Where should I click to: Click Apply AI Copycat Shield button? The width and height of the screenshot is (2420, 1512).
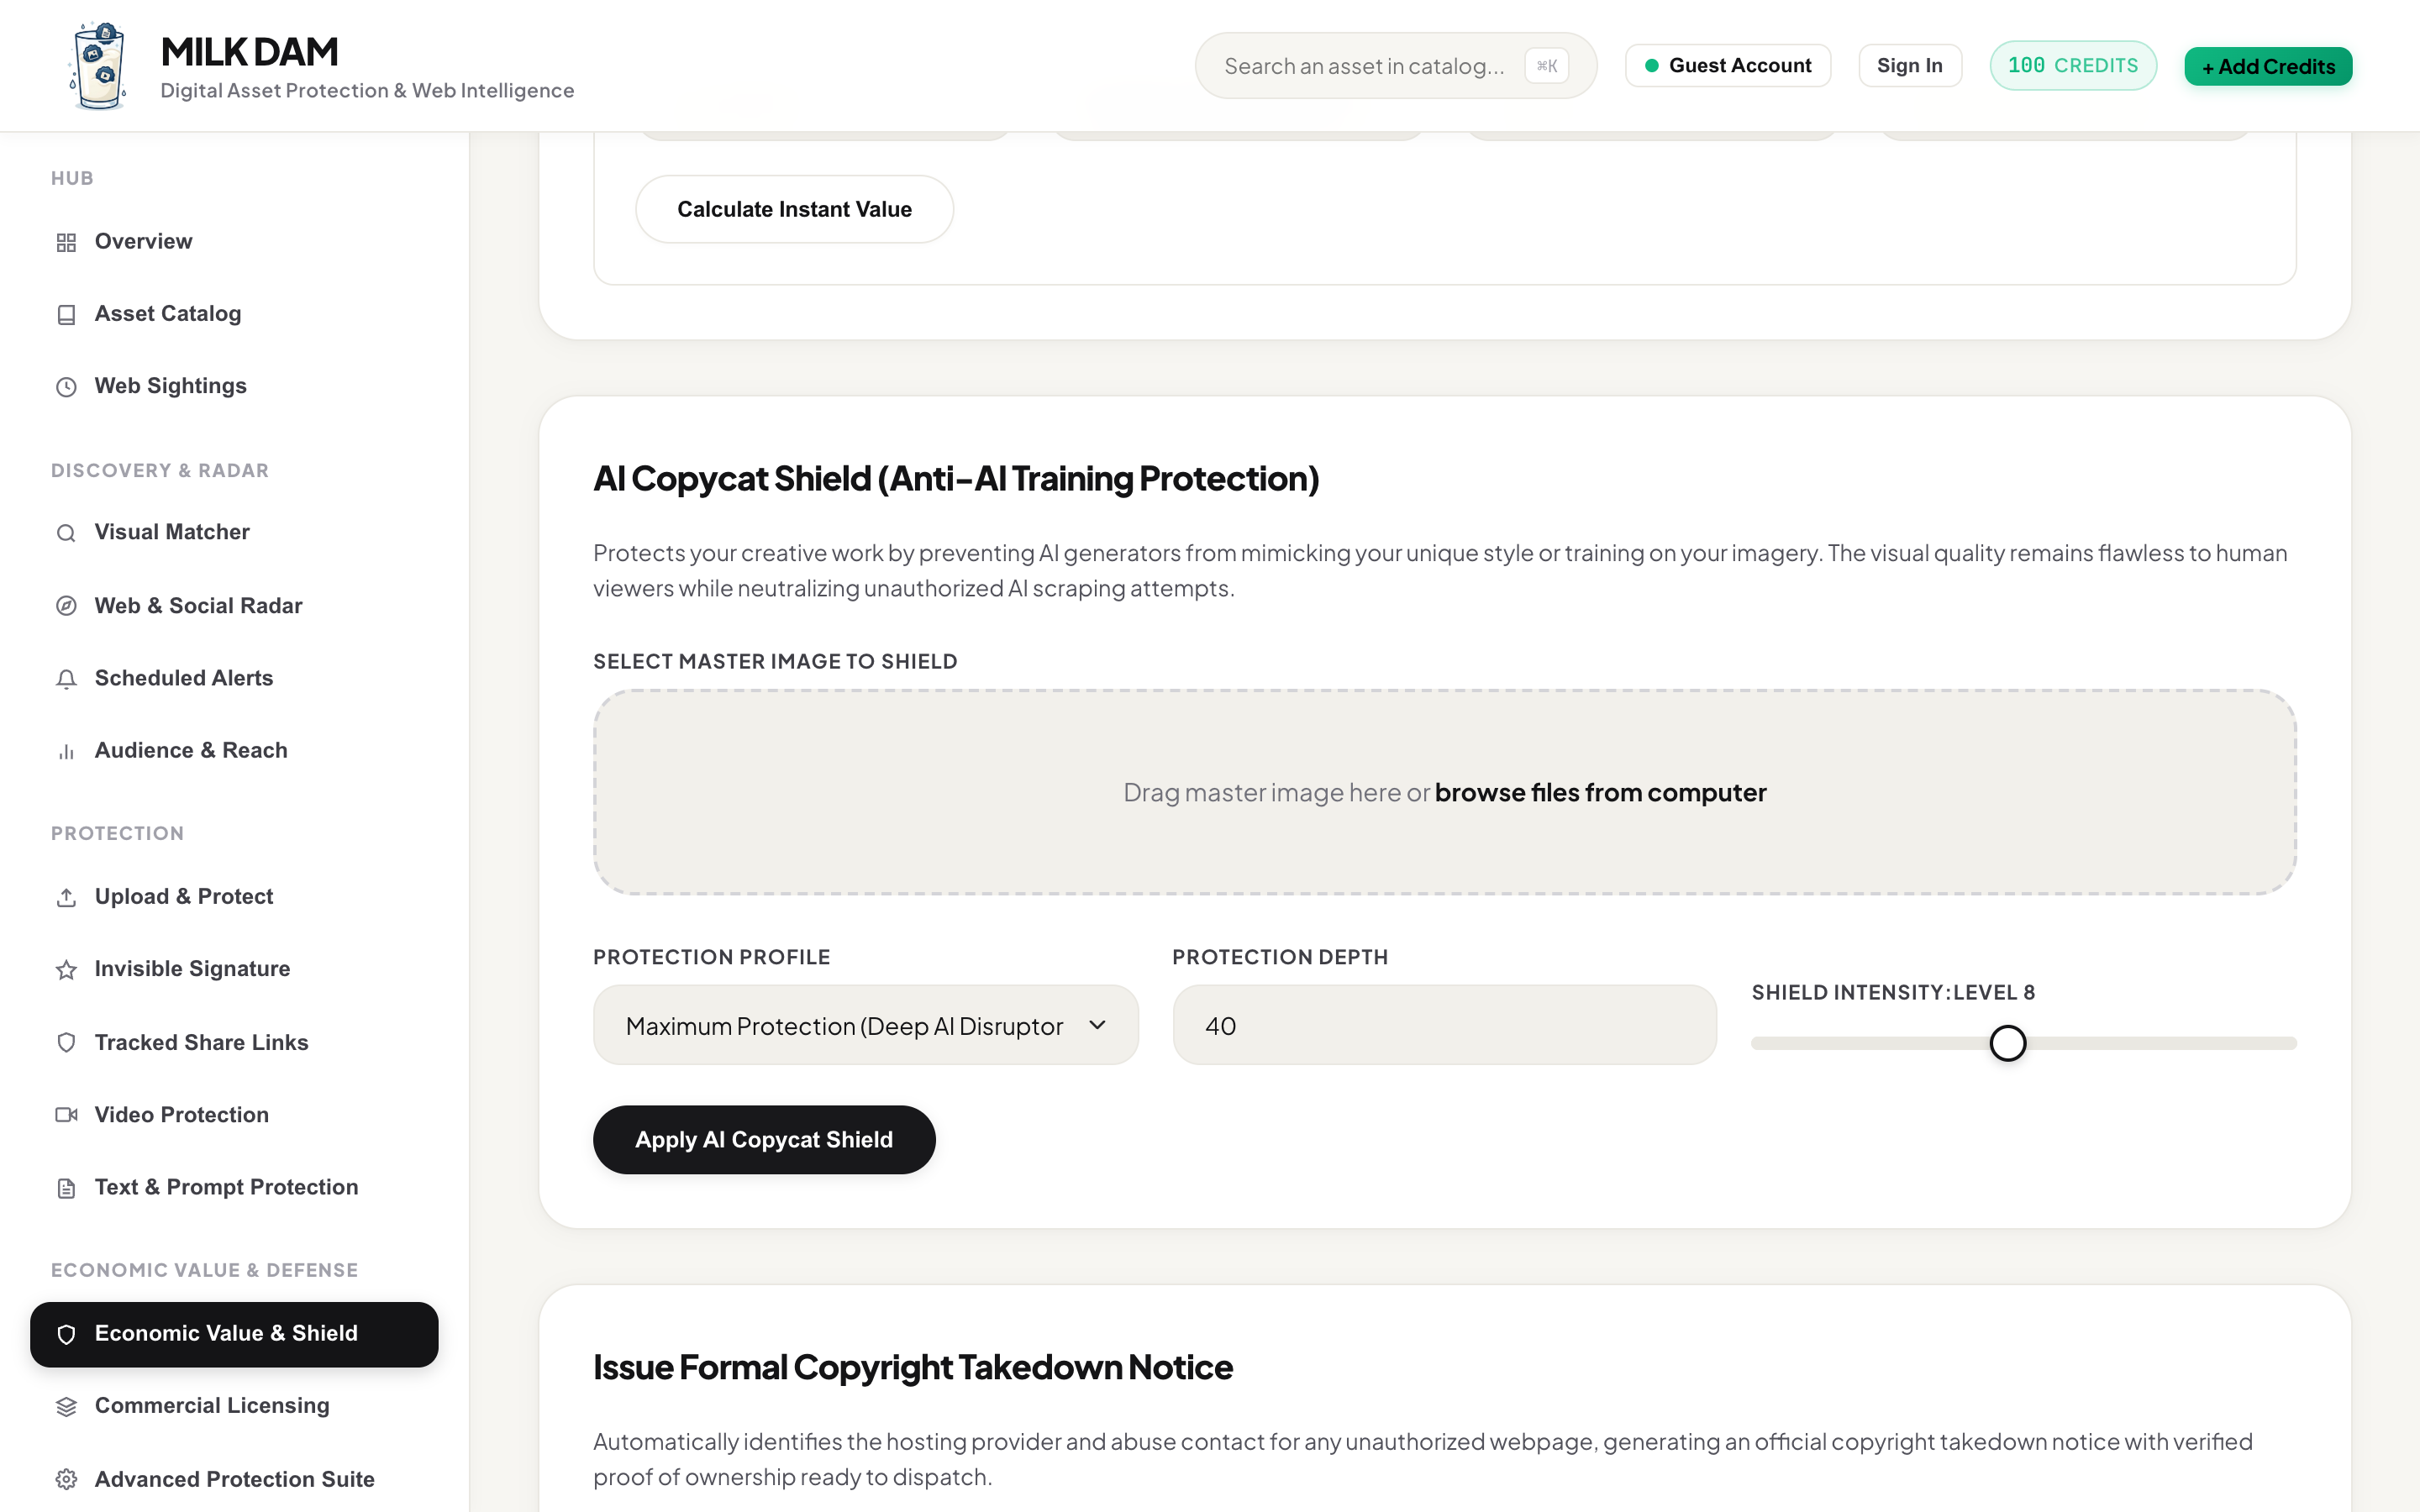pyautogui.click(x=764, y=1140)
